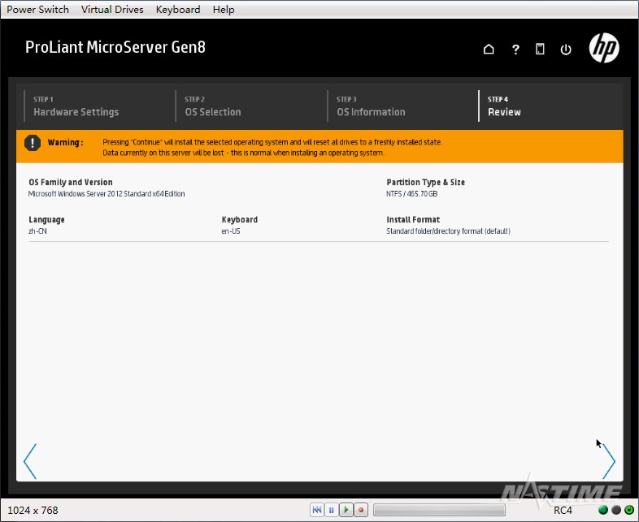Click the en-US keyboard value
This screenshot has height=522, width=639.
click(x=231, y=231)
